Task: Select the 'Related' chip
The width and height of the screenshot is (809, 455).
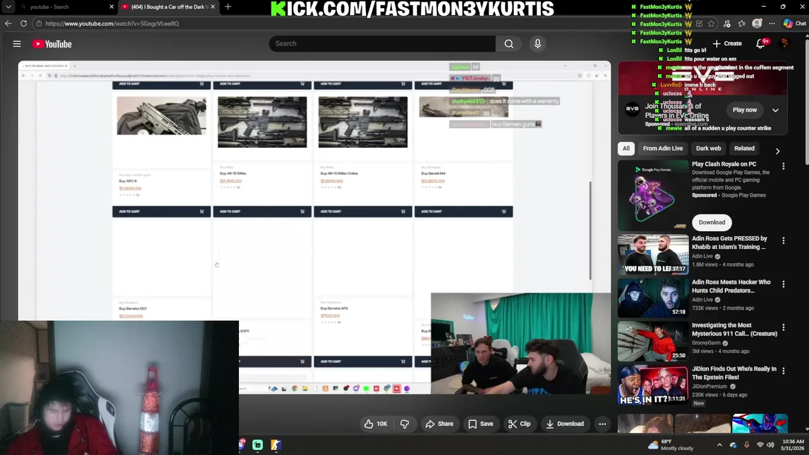Action: coord(744,149)
